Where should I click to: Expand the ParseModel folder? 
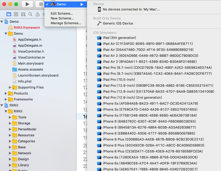pos(10,129)
